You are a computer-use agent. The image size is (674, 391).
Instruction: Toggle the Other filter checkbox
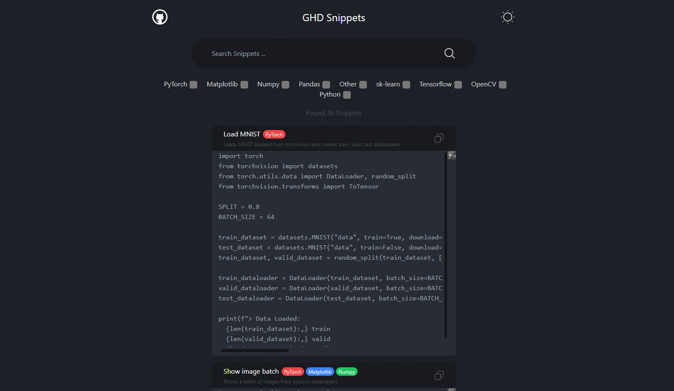(x=363, y=85)
